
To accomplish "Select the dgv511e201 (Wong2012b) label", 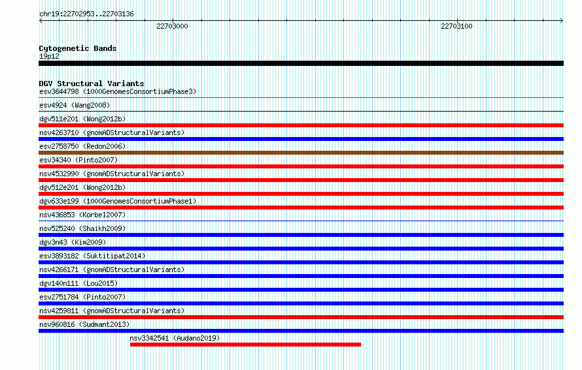I will [82, 119].
